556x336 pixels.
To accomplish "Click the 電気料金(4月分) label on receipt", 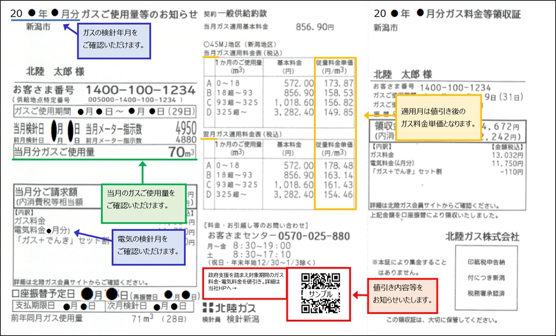I will coord(392,163).
